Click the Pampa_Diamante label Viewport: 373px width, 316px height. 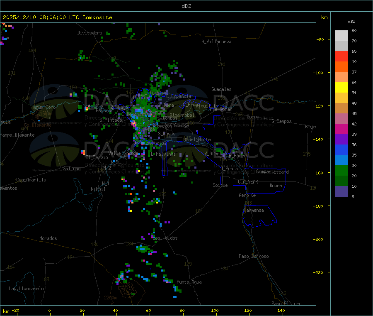tap(17, 135)
